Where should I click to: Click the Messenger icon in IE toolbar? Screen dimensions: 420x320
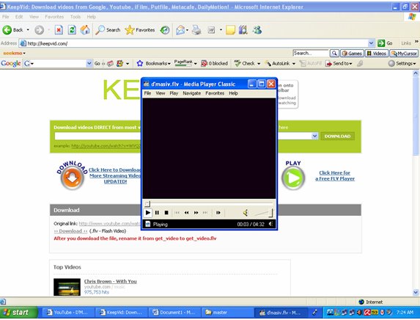coord(257,30)
